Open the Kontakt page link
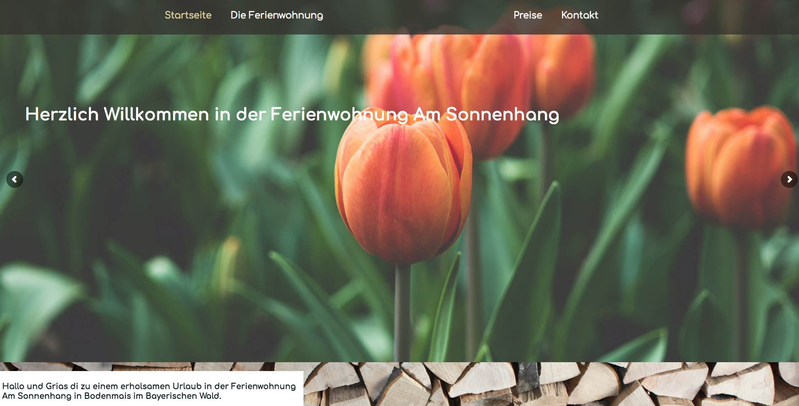 pyautogui.click(x=580, y=15)
